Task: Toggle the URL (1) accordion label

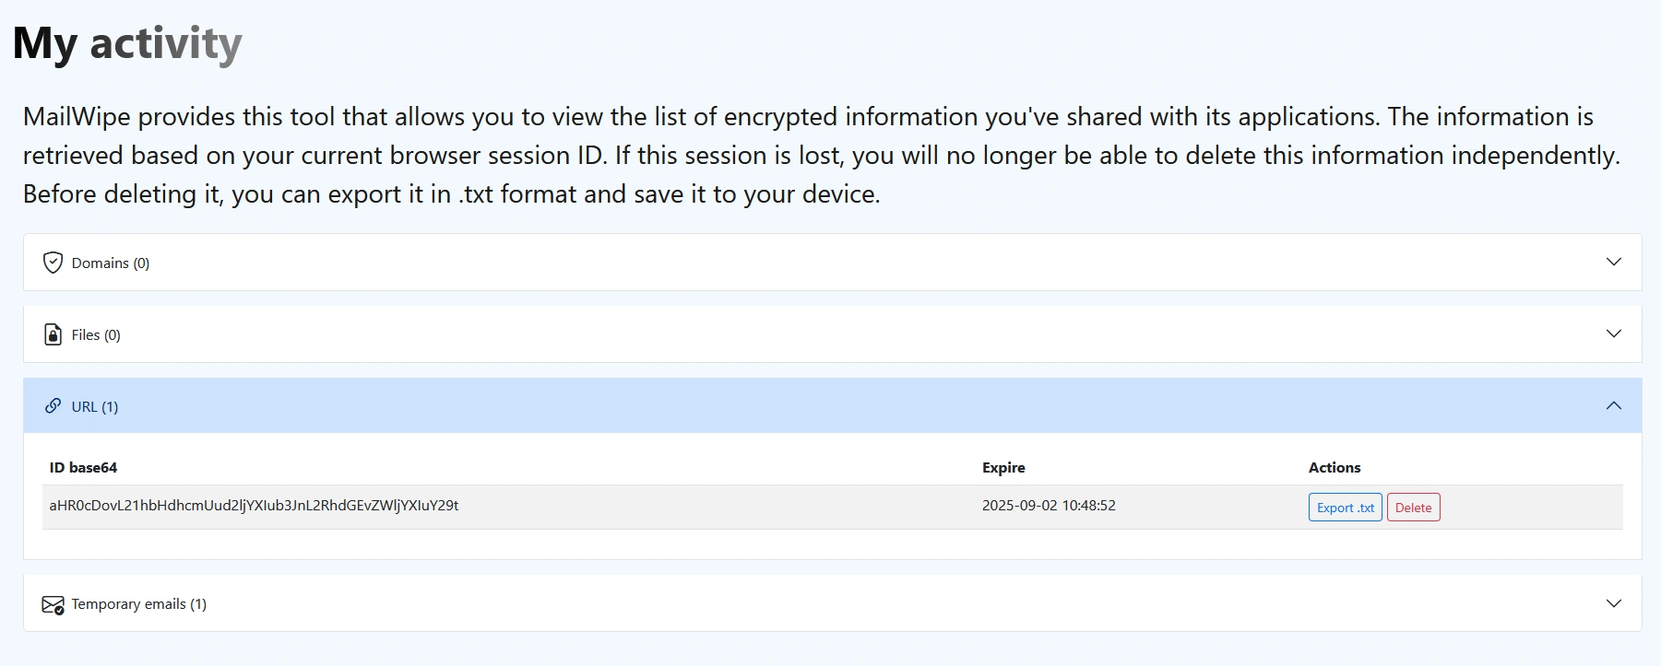Action: 95,407
